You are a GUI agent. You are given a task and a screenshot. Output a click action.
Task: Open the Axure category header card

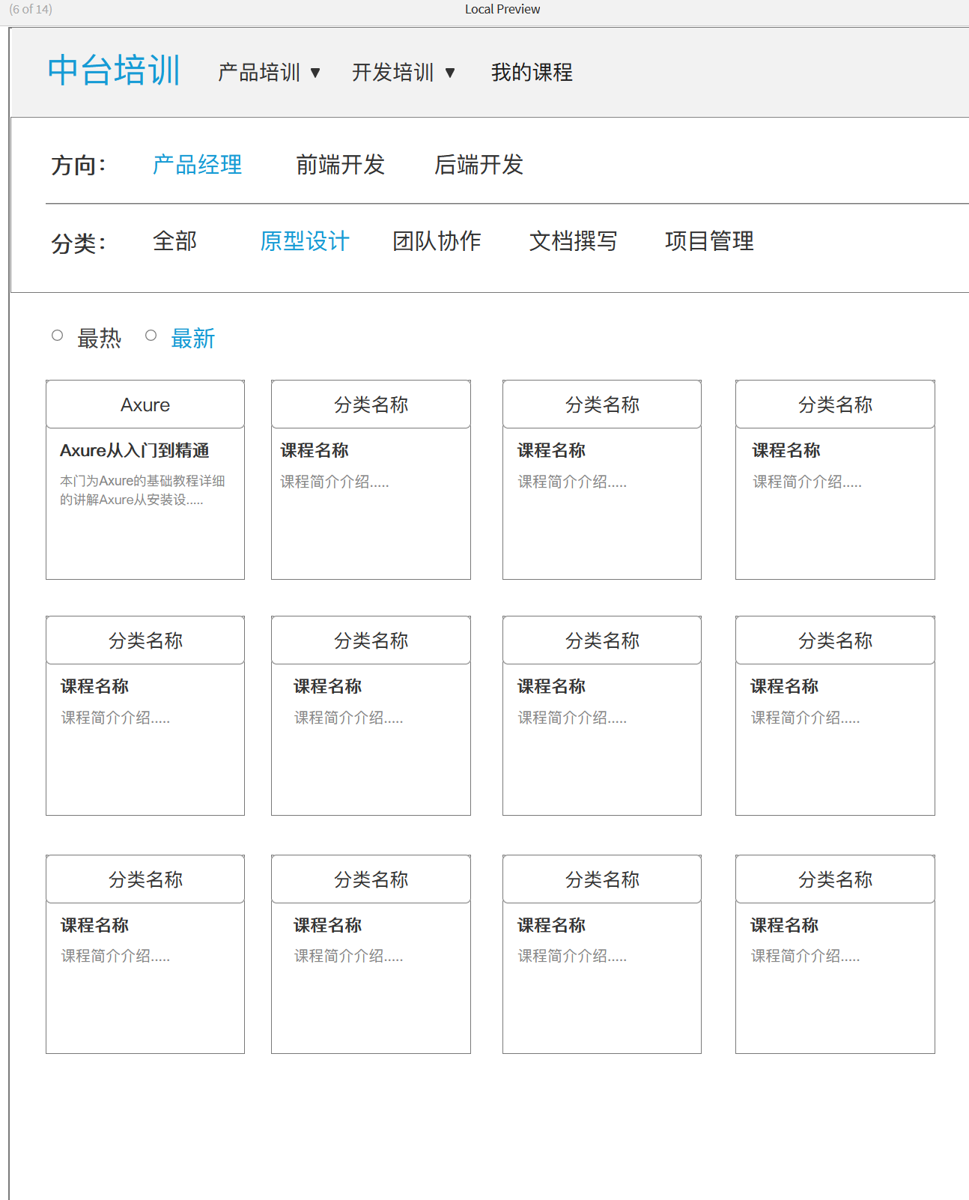click(x=145, y=404)
